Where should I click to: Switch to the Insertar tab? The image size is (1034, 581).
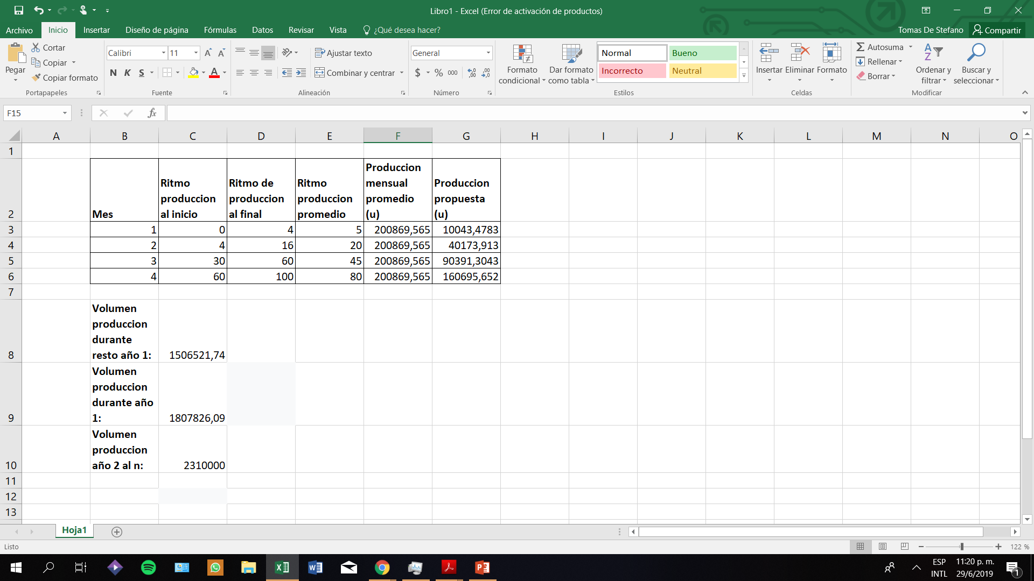point(96,30)
